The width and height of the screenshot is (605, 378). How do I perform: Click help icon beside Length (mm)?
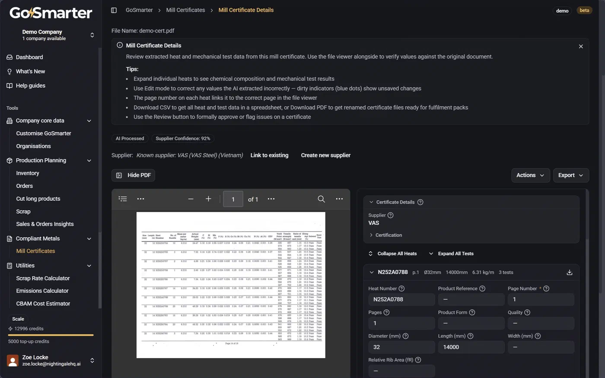(x=470, y=336)
